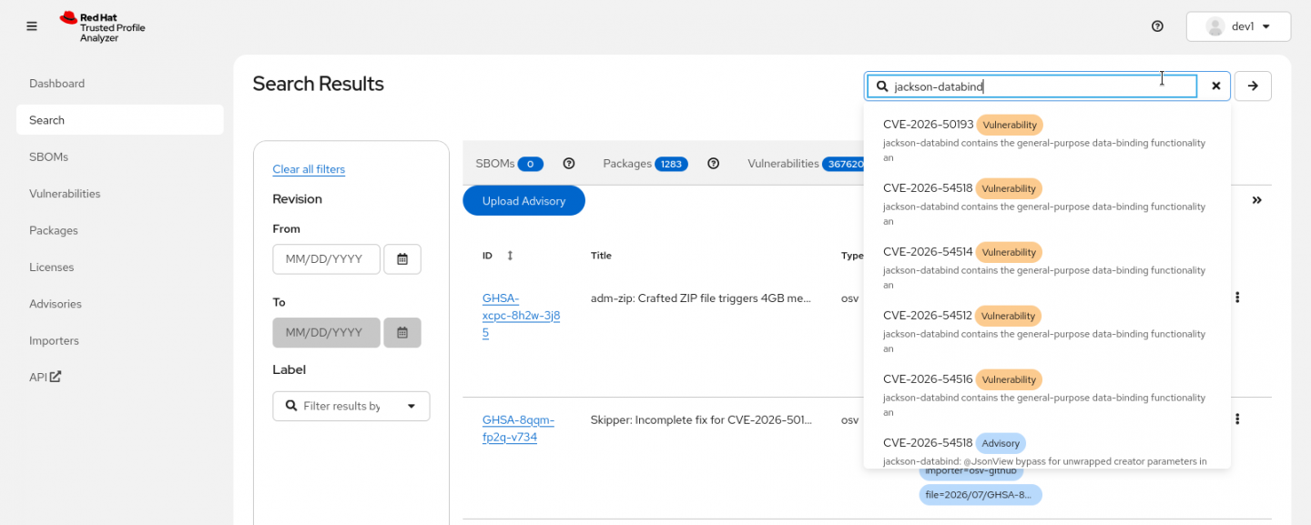Select CVE-2026-54518 Advisory suggestion
Viewport: 1311px width, 525px height.
1047,448
